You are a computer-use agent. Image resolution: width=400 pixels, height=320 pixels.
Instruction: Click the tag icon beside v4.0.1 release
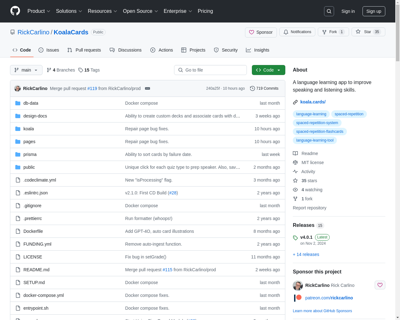295,238
